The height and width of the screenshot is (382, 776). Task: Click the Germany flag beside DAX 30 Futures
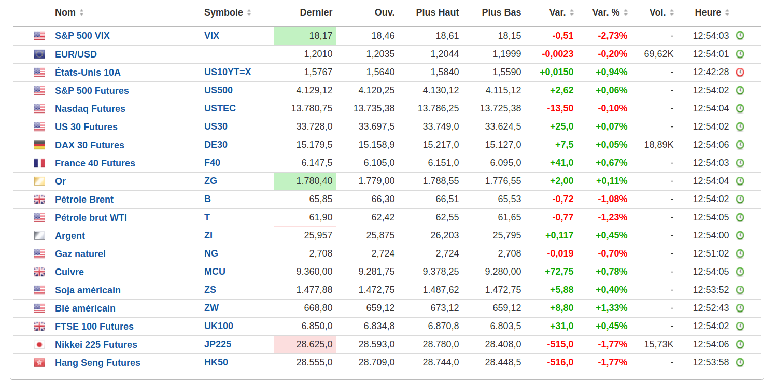click(x=39, y=145)
